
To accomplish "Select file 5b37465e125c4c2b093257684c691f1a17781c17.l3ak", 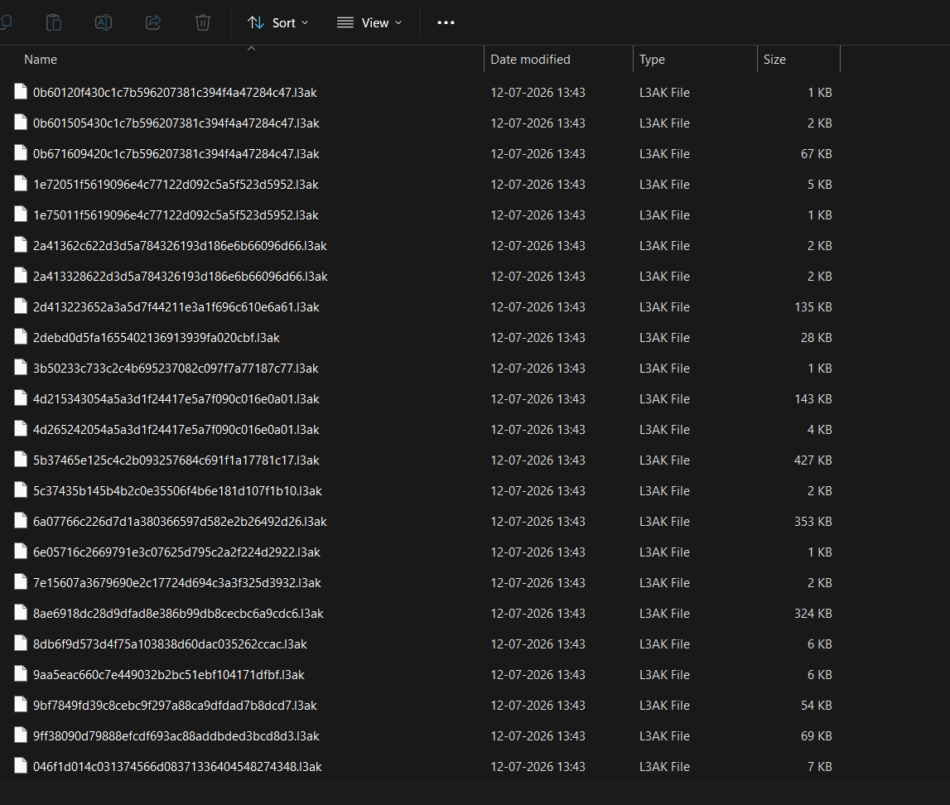I will pos(176,460).
